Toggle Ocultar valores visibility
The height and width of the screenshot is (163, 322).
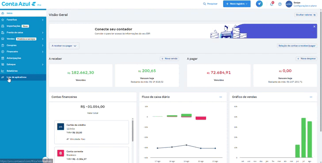[x=306, y=15]
